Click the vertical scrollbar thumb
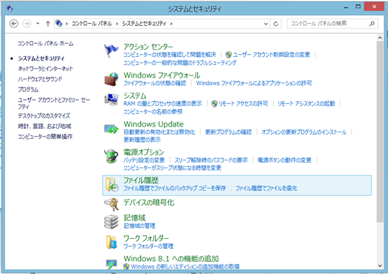The image size is (388, 274). pyautogui.click(x=380, y=132)
